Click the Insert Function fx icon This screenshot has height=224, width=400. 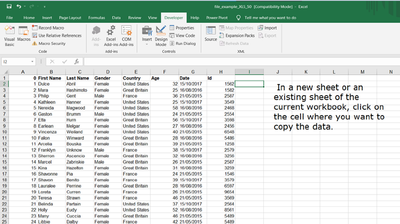coord(77,62)
